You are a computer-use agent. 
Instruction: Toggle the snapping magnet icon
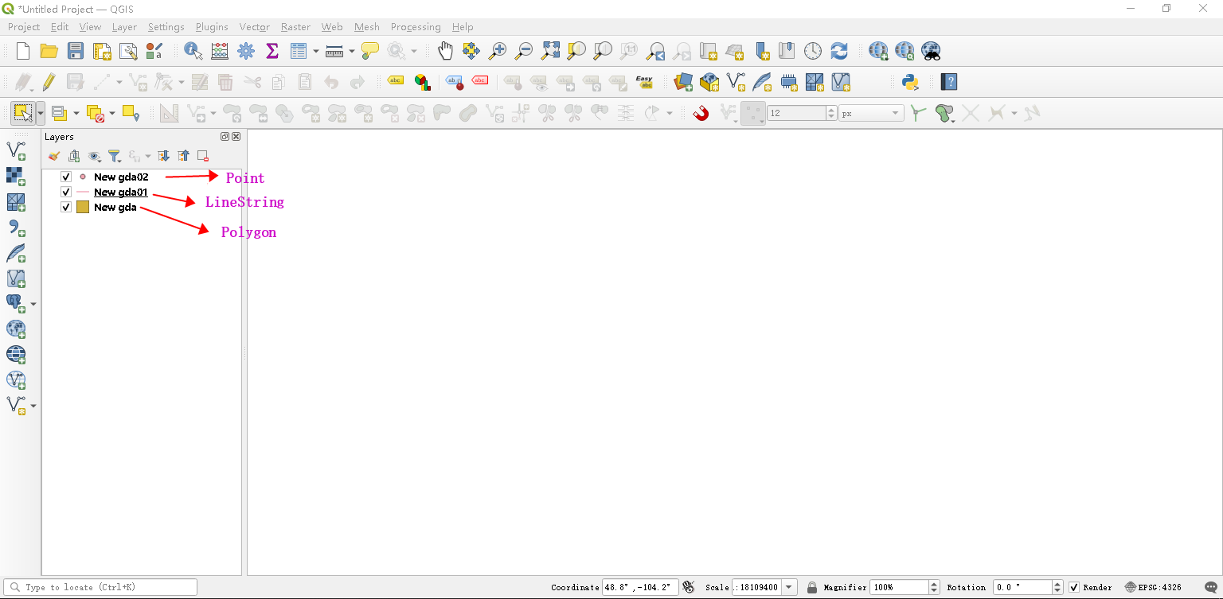coord(701,113)
